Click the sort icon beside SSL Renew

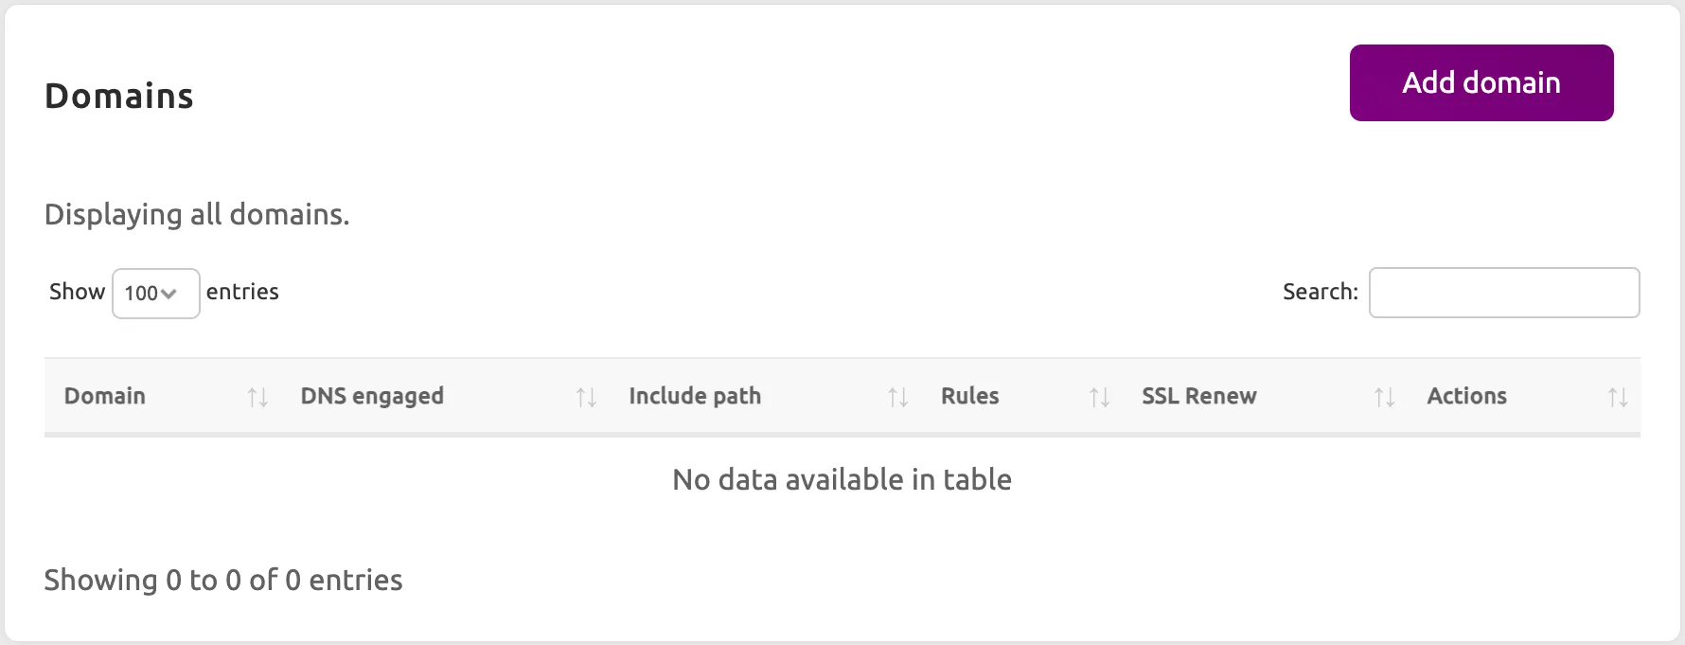coord(1385,397)
